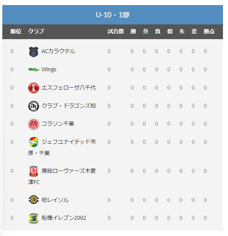Click the 房総ローヴァーズ木更津FC crest
The width and height of the screenshot is (228, 236).
(34, 171)
